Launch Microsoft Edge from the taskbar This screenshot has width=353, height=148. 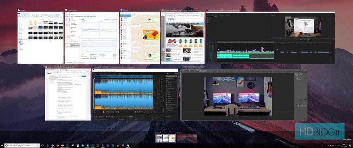[x=48, y=146]
